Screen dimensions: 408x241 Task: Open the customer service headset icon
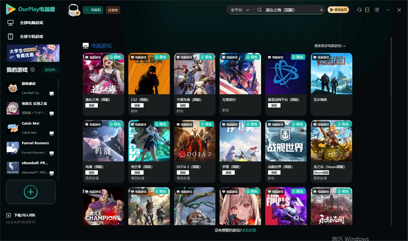(359, 10)
